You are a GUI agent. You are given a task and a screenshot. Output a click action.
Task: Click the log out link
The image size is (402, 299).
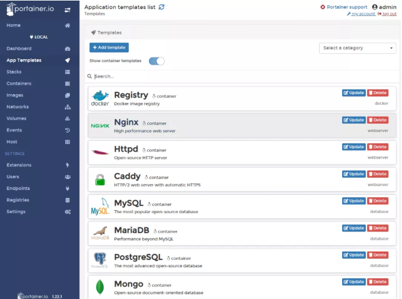389,14
